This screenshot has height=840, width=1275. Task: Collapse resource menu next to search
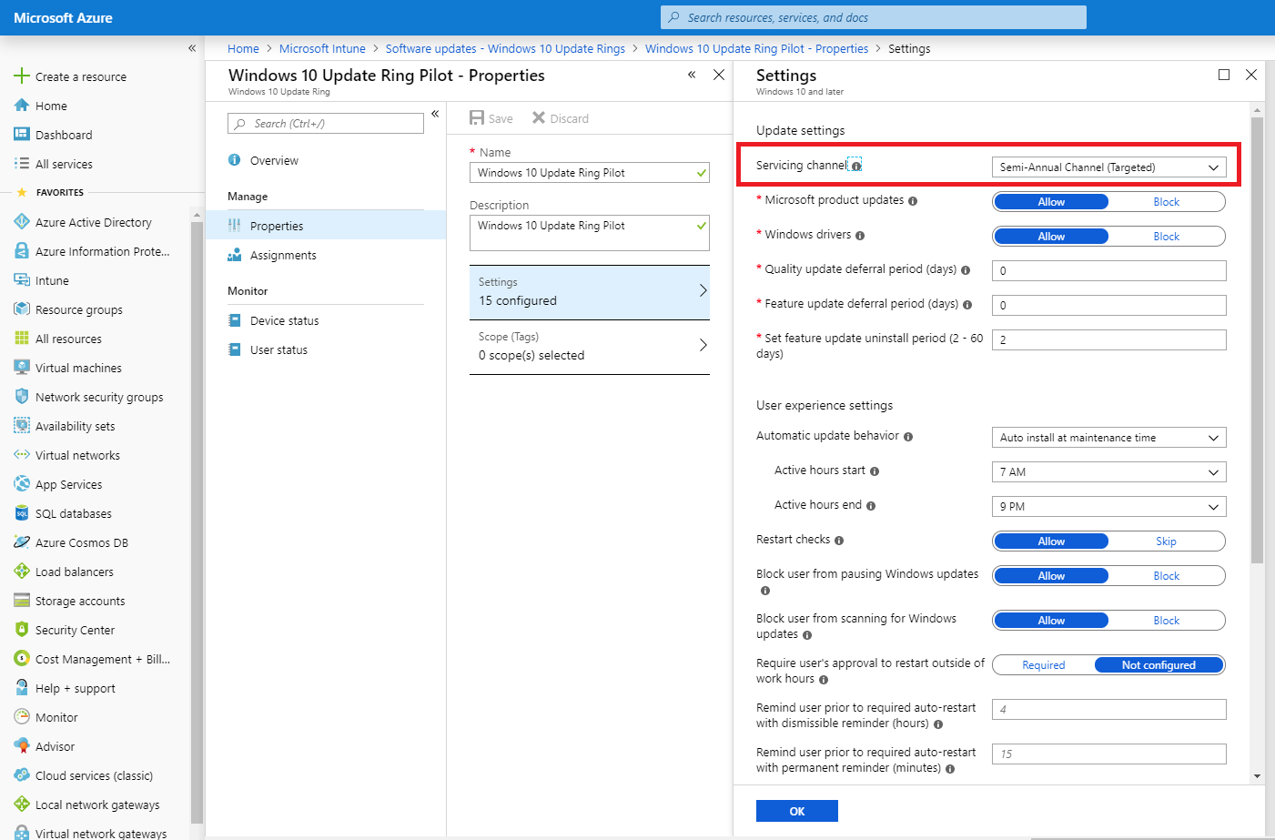tap(435, 114)
